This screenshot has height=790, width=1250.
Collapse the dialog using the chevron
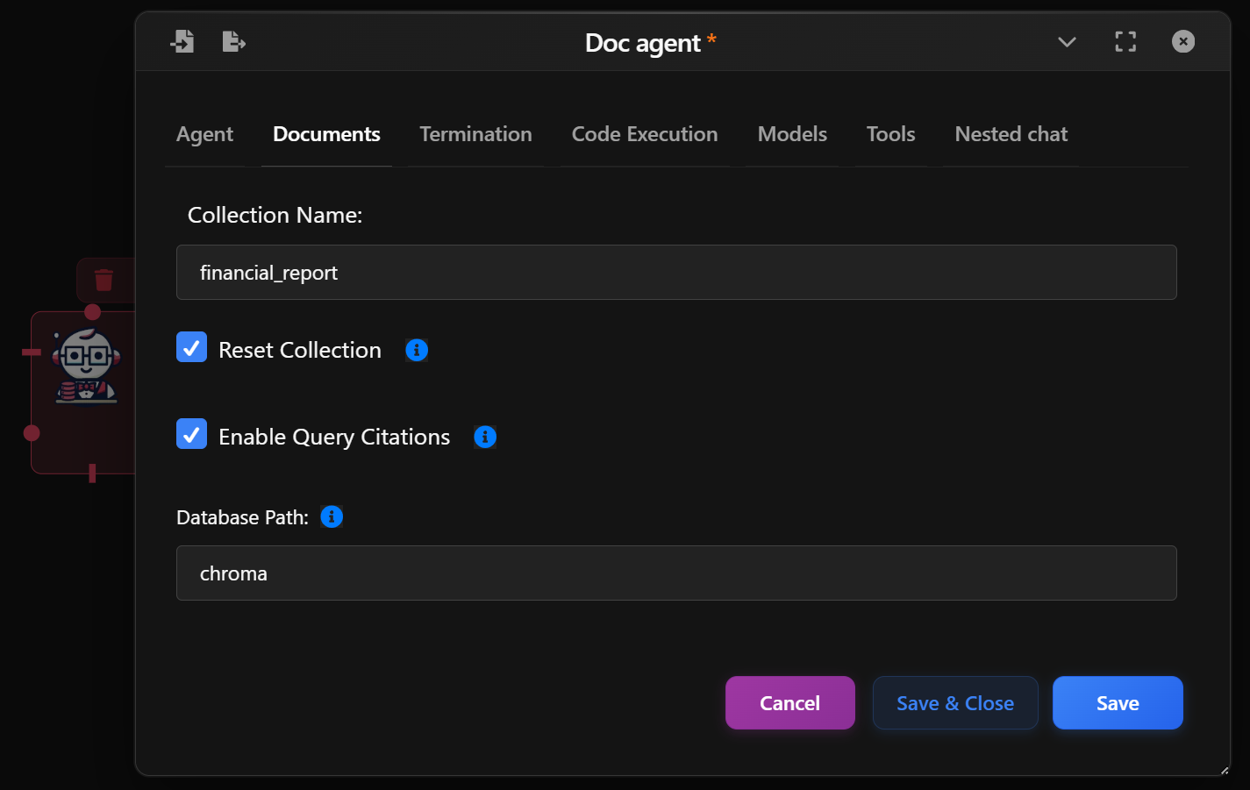1067,41
